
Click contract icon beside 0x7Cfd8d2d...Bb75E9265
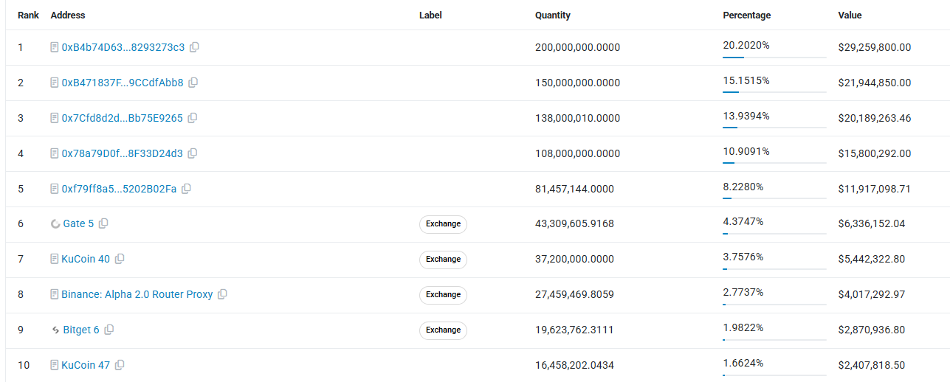click(55, 118)
